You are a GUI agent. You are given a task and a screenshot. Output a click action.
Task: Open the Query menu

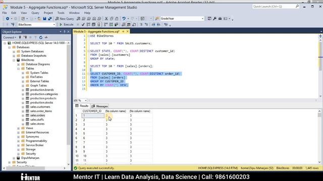[x=35, y=13]
